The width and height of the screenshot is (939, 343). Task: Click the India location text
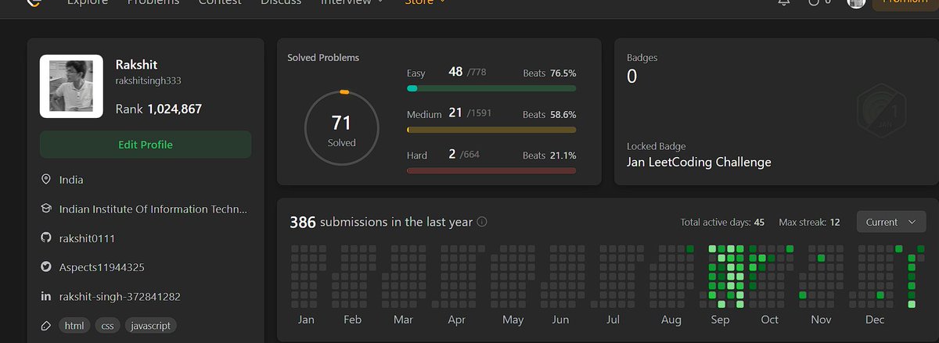[x=71, y=180]
